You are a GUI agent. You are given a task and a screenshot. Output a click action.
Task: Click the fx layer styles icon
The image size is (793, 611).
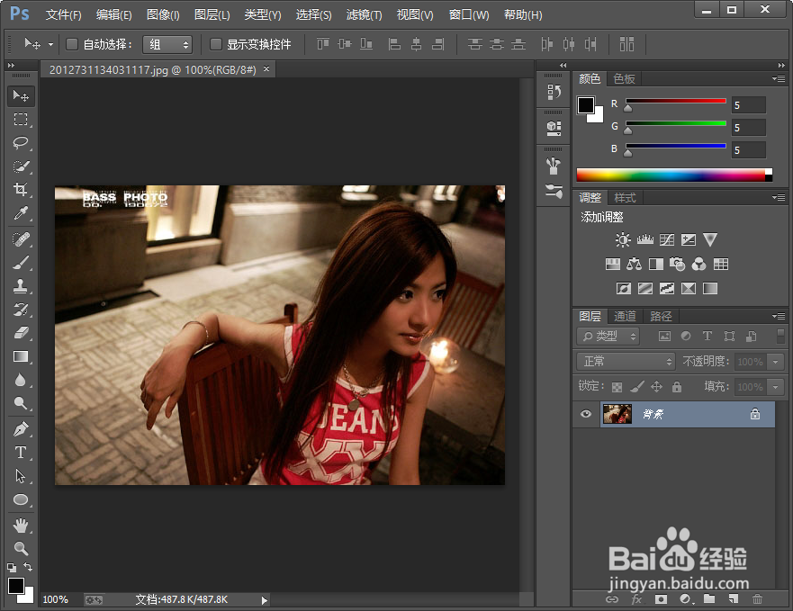click(637, 598)
